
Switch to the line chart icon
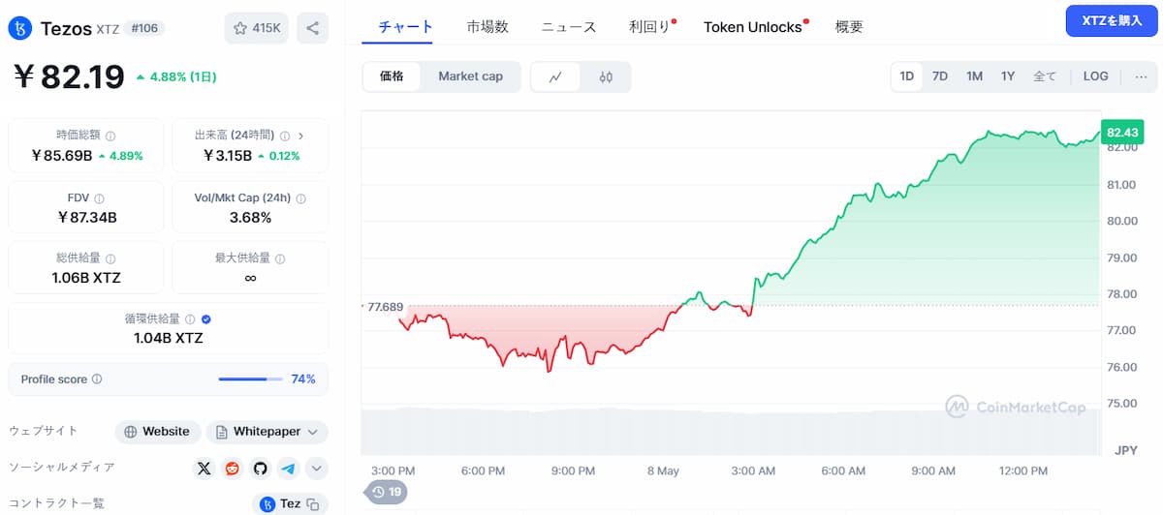pos(555,77)
